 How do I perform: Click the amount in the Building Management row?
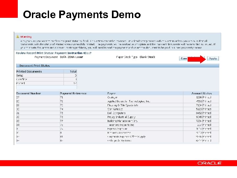pyautogui.click(x=199, y=121)
